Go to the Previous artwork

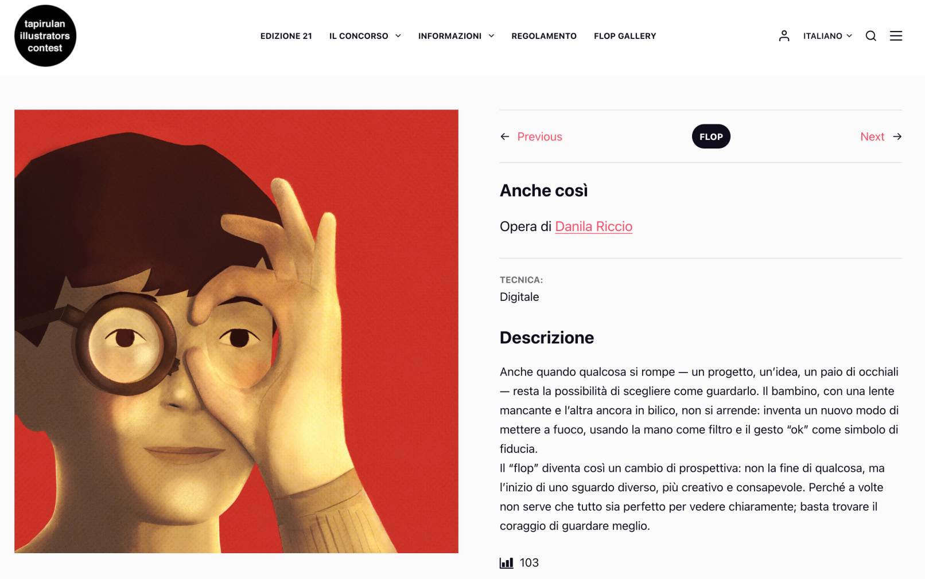coord(539,136)
